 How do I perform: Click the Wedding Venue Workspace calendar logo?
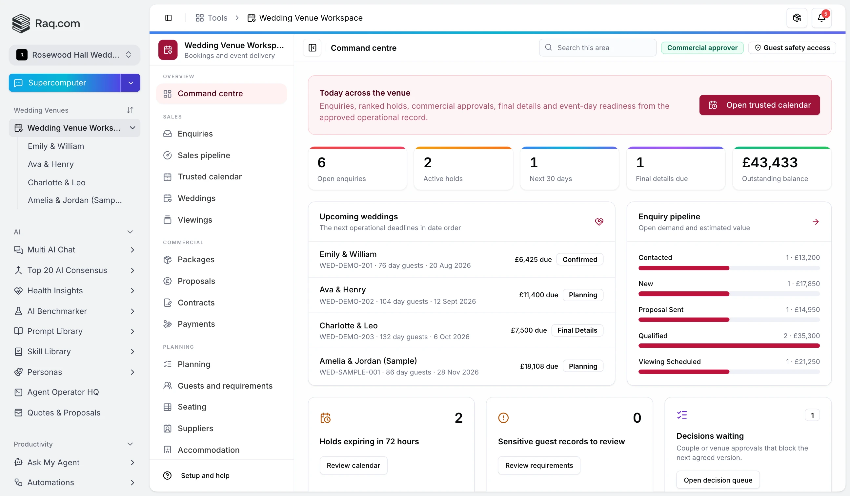168,50
